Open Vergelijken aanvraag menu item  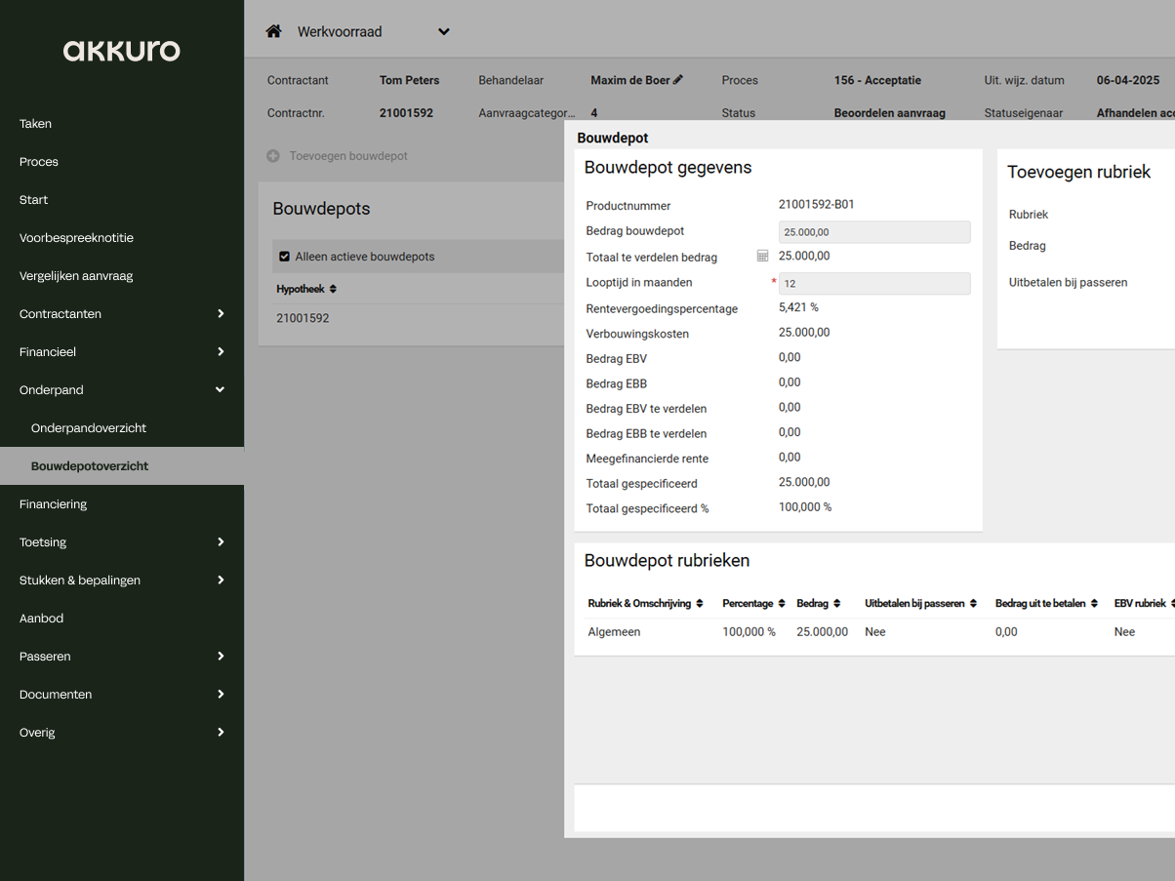(122, 276)
